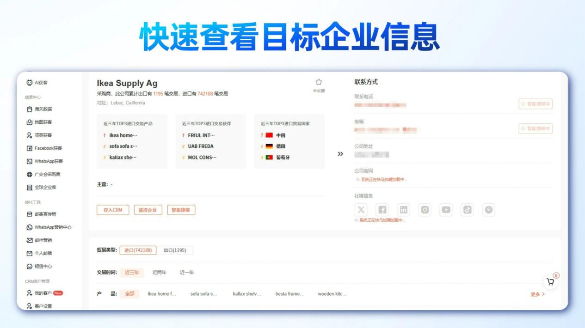Open the Facebook获客 sidebar icon
This screenshot has width=585, height=328.
coord(30,148)
